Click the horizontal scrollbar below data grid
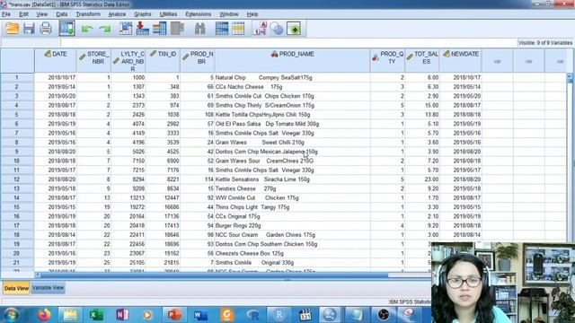The height and width of the screenshot is (323, 575). [x=214, y=275]
